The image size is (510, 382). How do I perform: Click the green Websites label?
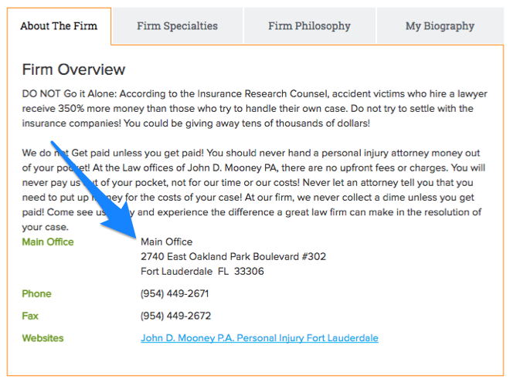pyautogui.click(x=42, y=338)
